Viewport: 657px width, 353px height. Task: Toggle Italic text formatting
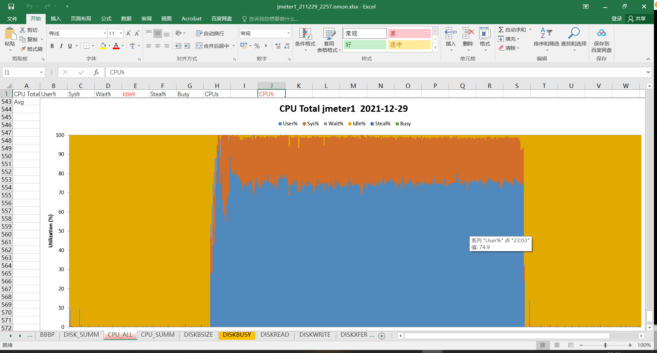coord(61,46)
